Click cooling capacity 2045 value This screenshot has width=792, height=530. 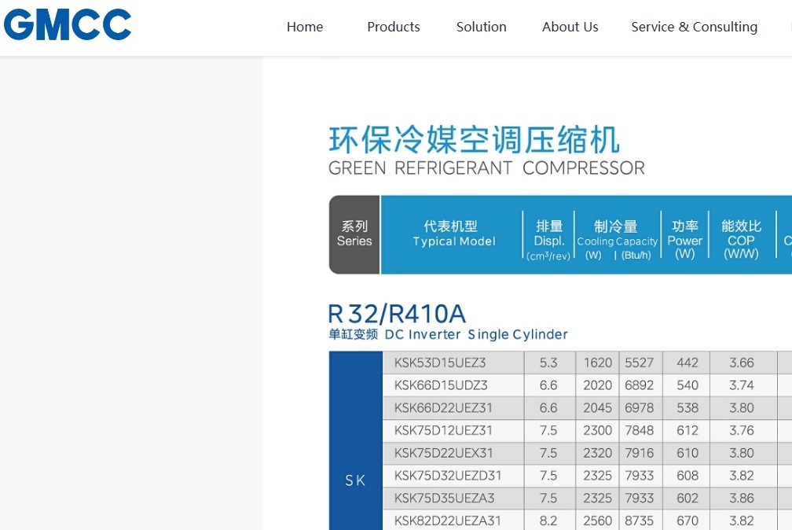(x=597, y=407)
